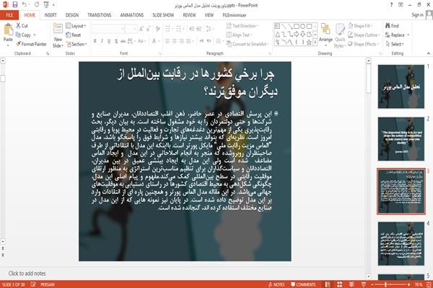
Task: Toggle the Notes pane in the status bar
Action: (276, 284)
